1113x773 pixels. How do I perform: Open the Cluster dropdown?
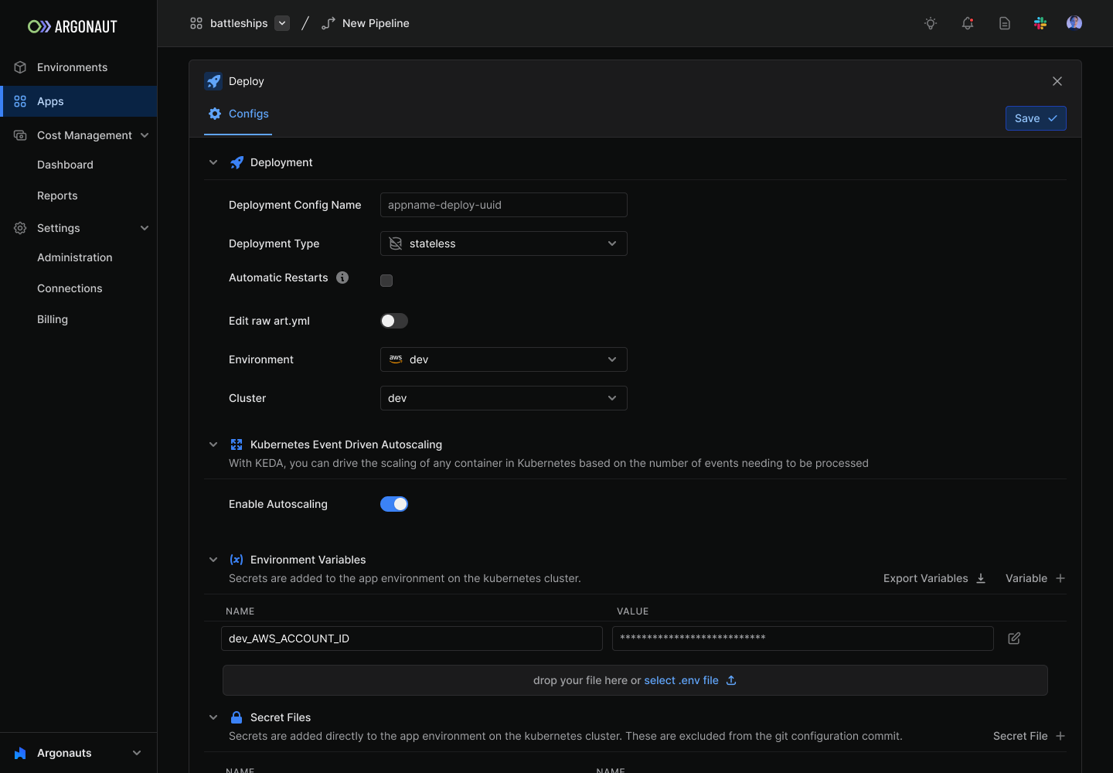coord(503,397)
